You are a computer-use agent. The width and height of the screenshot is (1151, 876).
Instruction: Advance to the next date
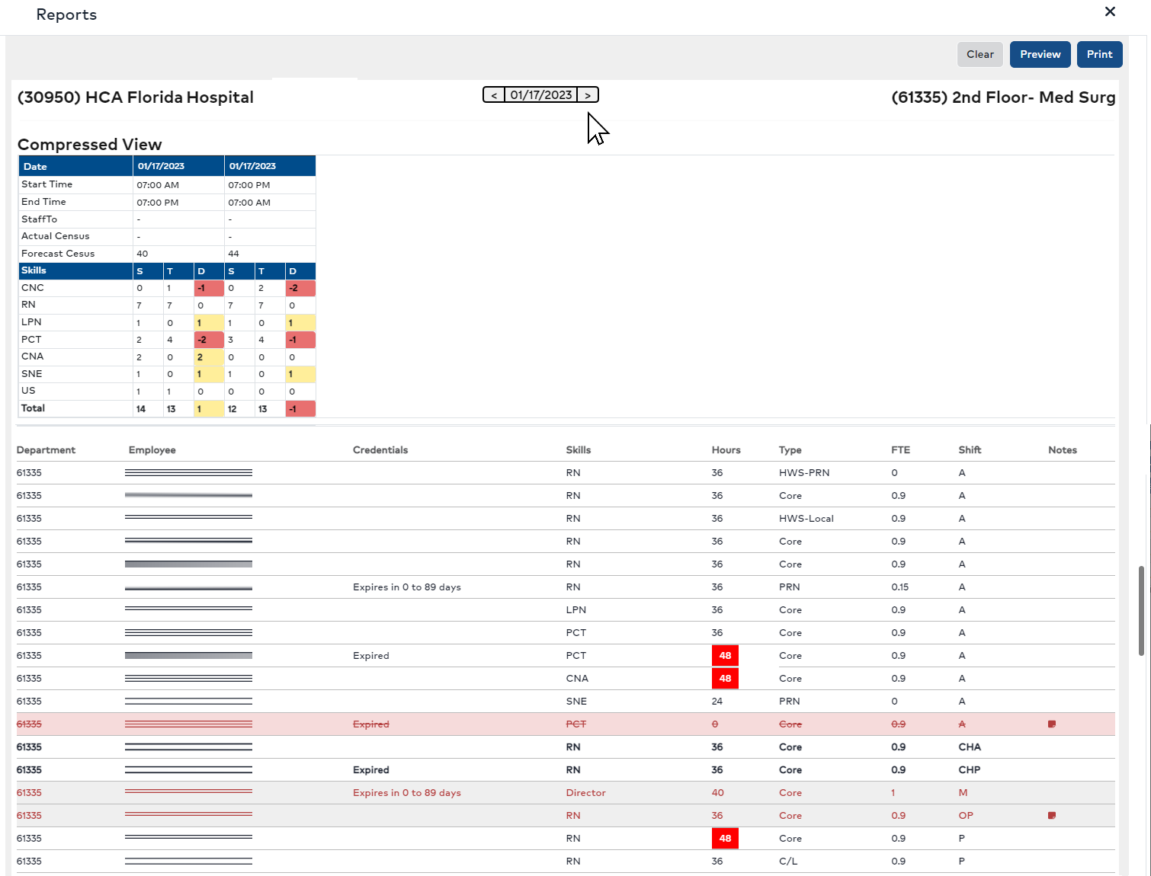pyautogui.click(x=588, y=94)
